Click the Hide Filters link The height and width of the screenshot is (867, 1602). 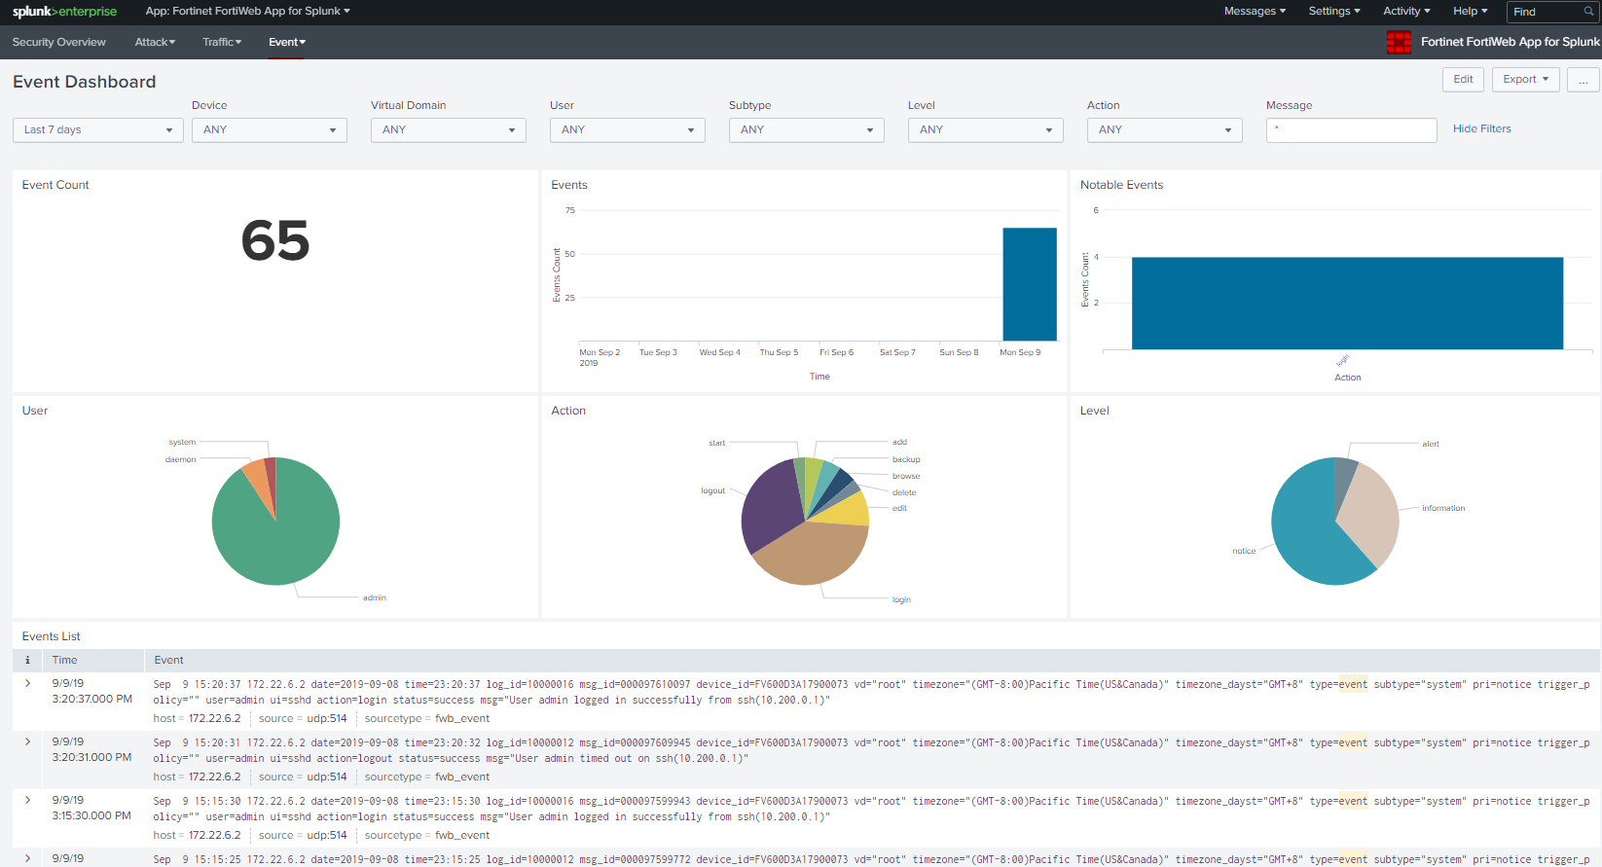click(x=1481, y=128)
